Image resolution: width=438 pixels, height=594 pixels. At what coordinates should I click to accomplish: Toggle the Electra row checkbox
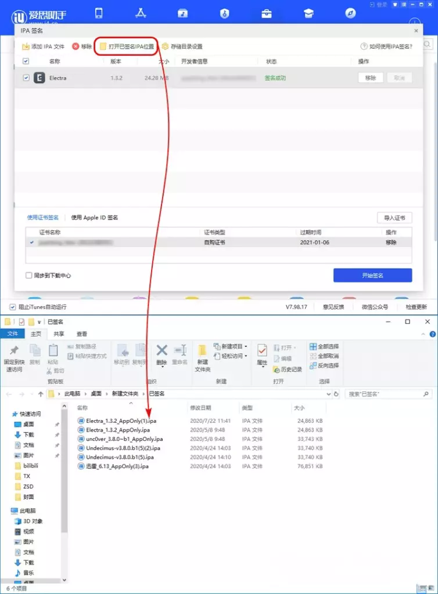[x=26, y=78]
